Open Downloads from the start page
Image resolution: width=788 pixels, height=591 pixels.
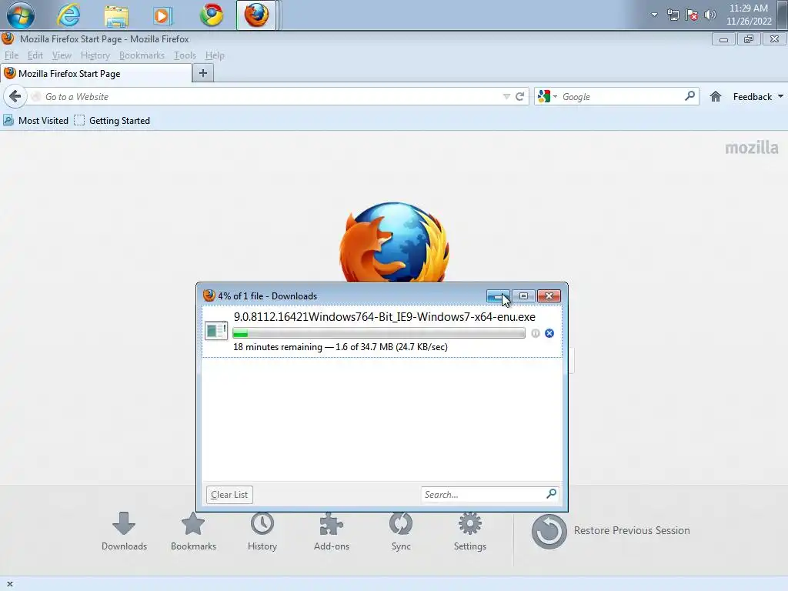[124, 532]
